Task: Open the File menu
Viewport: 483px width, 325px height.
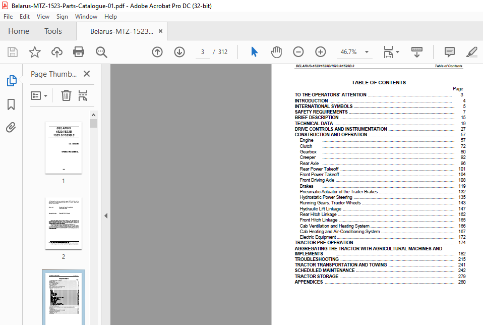Action: [x=8, y=17]
